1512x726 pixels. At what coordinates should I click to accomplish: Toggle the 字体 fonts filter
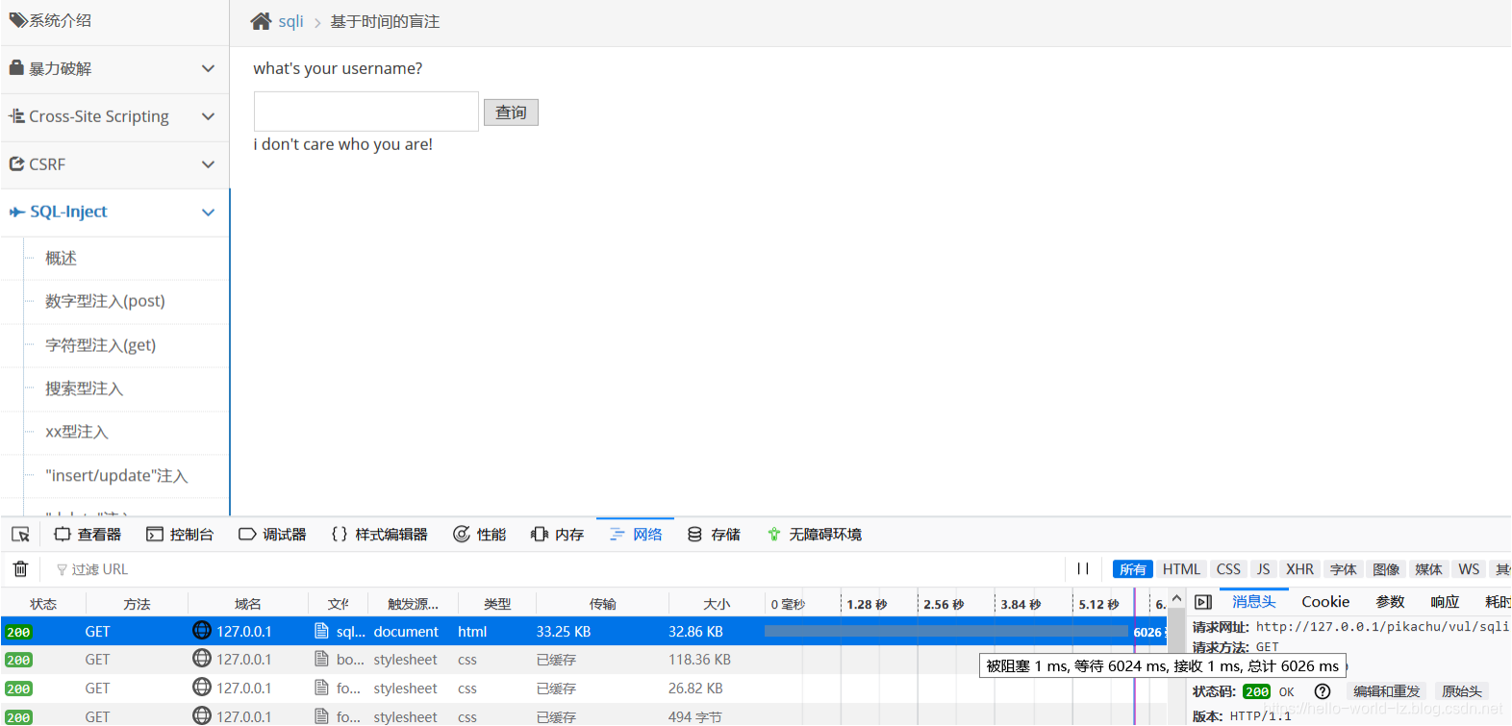pyautogui.click(x=1344, y=569)
